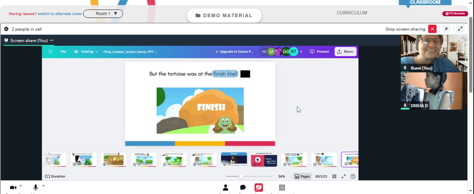This screenshot has width=474, height=194.
Task: Open Canva help question mark icon
Action: tap(353, 176)
